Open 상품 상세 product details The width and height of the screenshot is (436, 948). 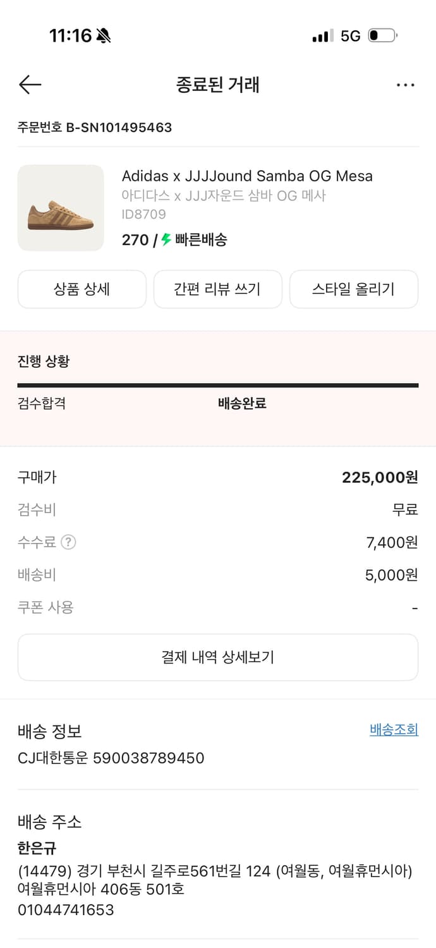click(x=82, y=289)
